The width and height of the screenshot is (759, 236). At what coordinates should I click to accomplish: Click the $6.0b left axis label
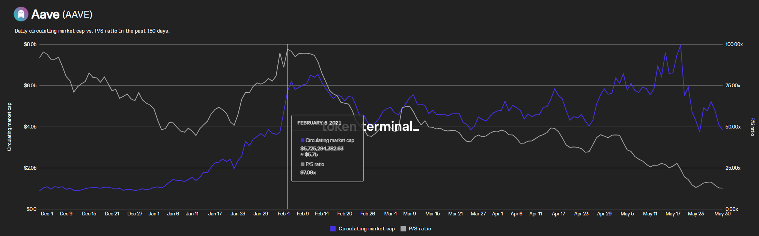[30, 85]
